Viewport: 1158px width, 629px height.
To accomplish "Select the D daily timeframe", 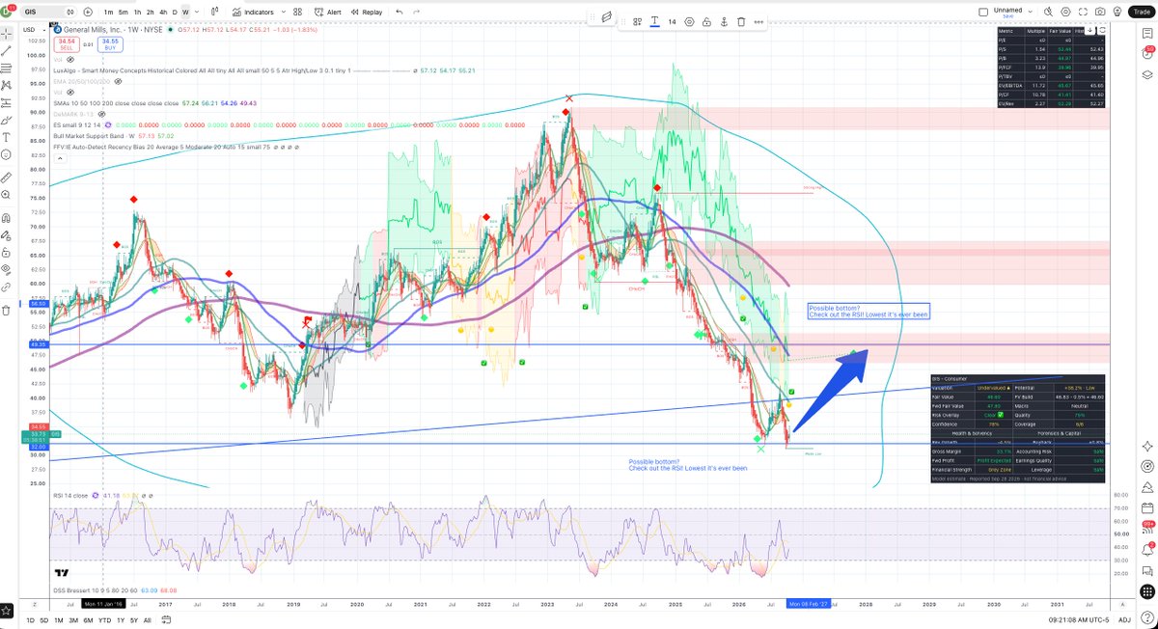I will point(175,12).
